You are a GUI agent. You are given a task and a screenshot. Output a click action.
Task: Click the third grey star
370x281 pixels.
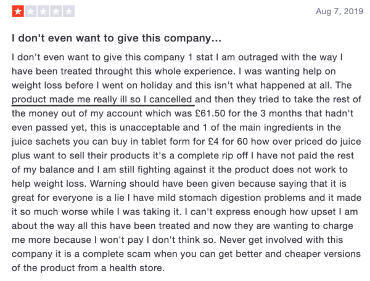[x=43, y=11]
